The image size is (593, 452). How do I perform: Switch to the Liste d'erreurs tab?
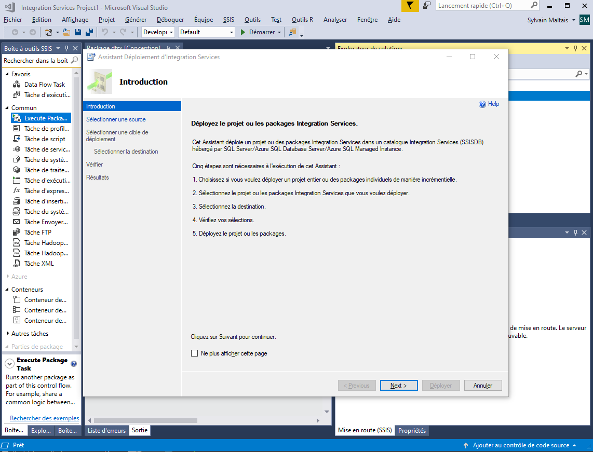[106, 430]
